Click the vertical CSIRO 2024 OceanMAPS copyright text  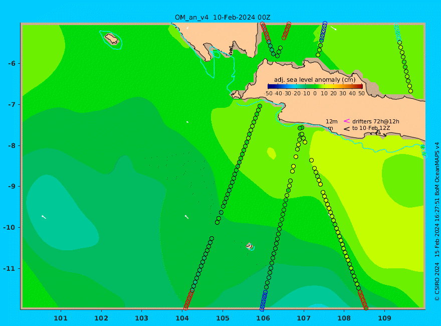coord(437,222)
